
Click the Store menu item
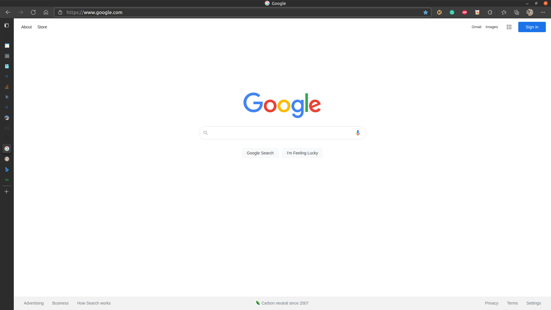pyautogui.click(x=42, y=27)
